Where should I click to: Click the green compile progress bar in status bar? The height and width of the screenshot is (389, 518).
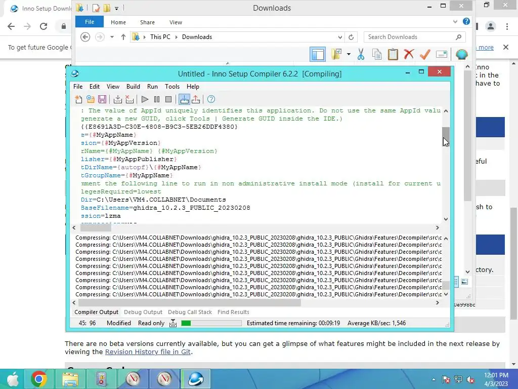(x=211, y=323)
